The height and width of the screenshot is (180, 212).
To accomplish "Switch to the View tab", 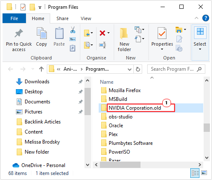I will pyautogui.click(x=86, y=18).
